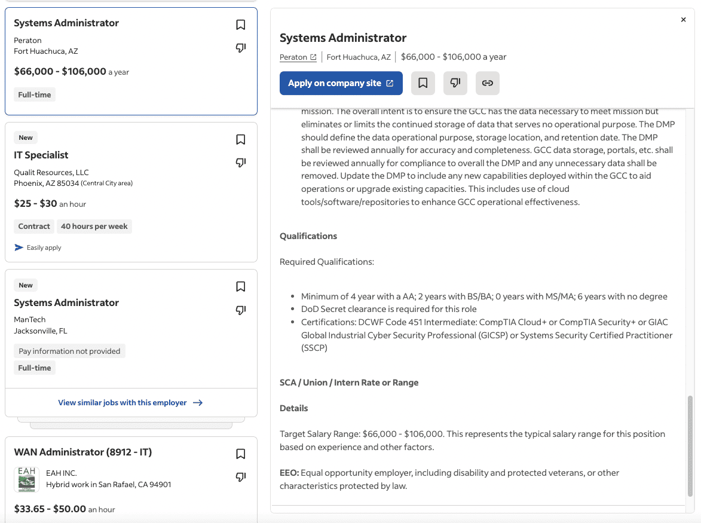Mark WAN Administrator job as not interested
The image size is (701, 523).
tap(240, 477)
